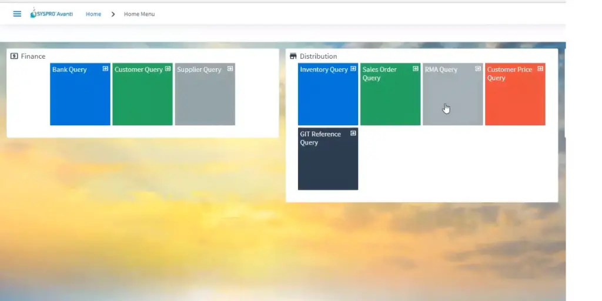Click the corner launch icon on RMA Query
Image resolution: width=602 pixels, height=301 pixels.
coord(478,69)
